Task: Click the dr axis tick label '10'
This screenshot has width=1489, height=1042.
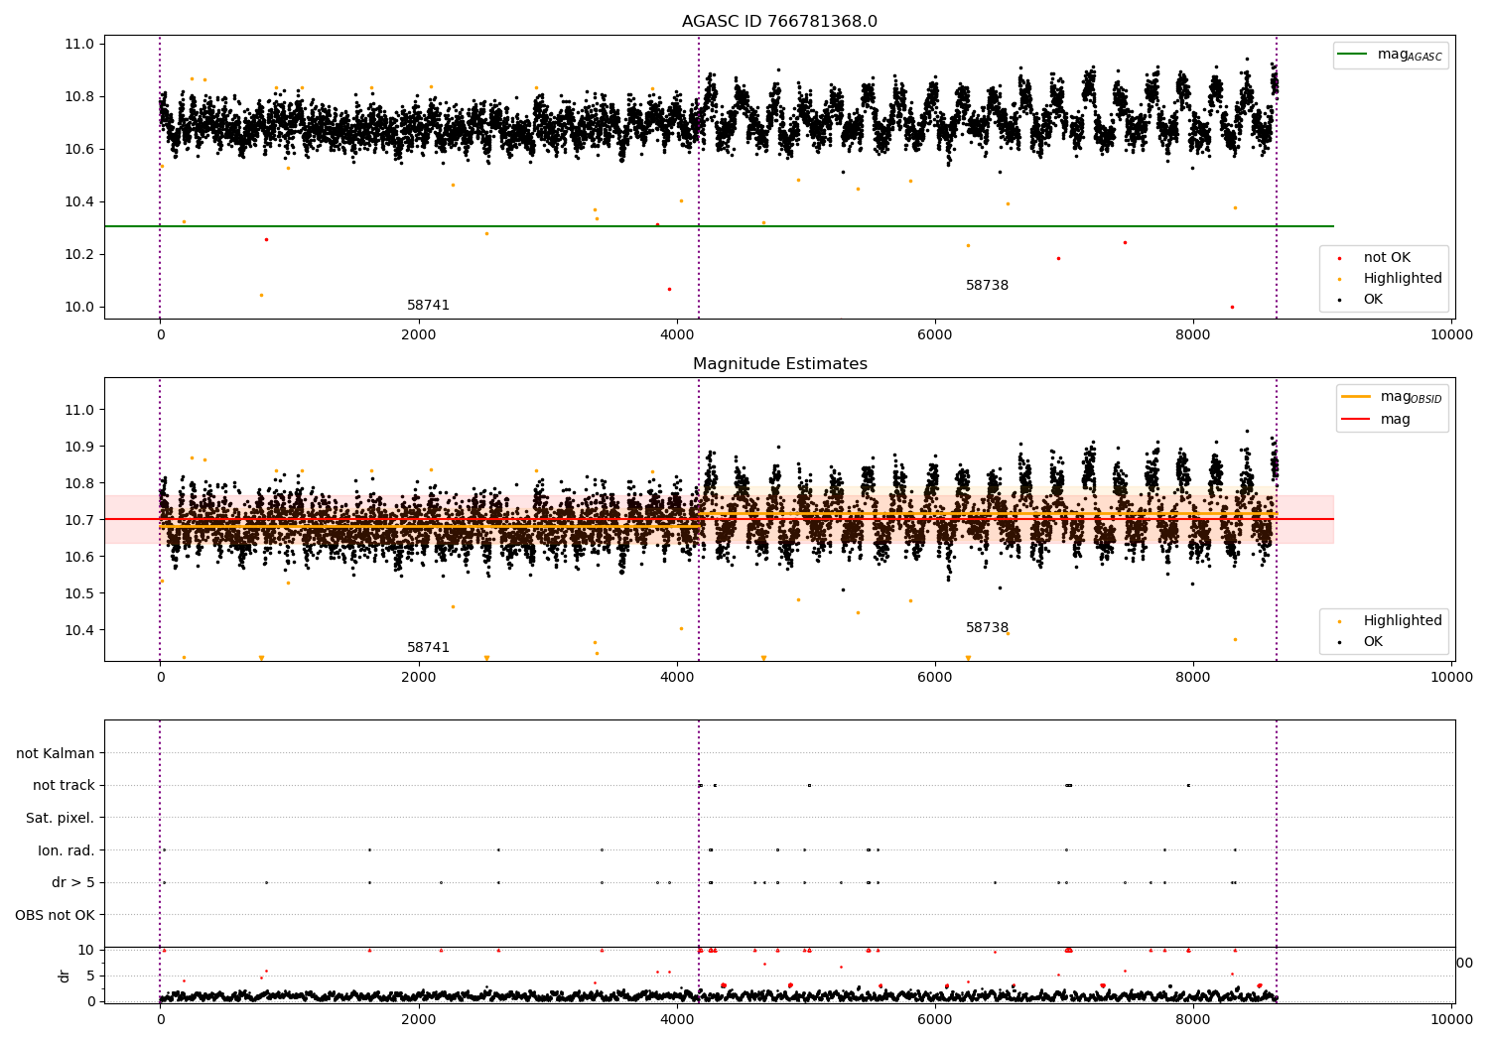Action: [x=86, y=951]
